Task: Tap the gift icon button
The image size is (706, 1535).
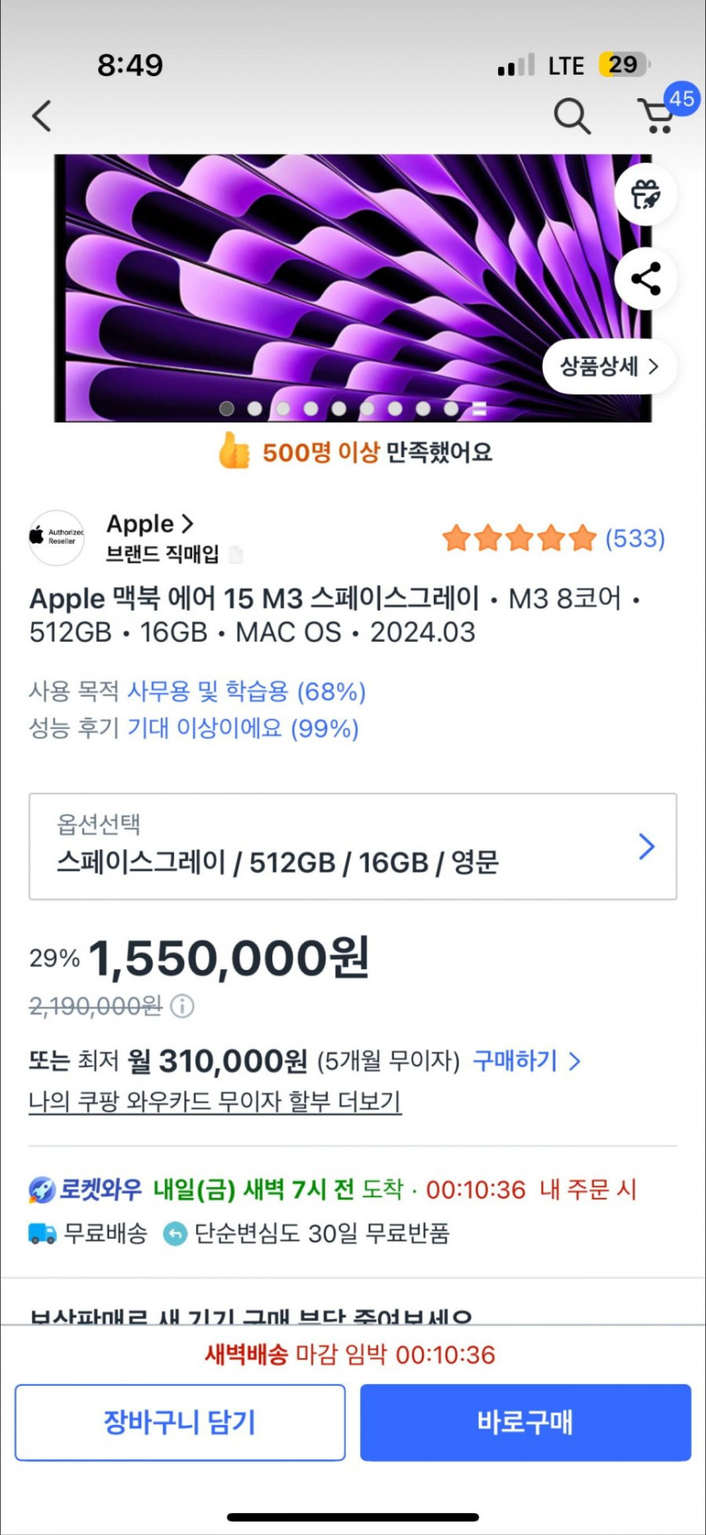Action: pos(646,195)
